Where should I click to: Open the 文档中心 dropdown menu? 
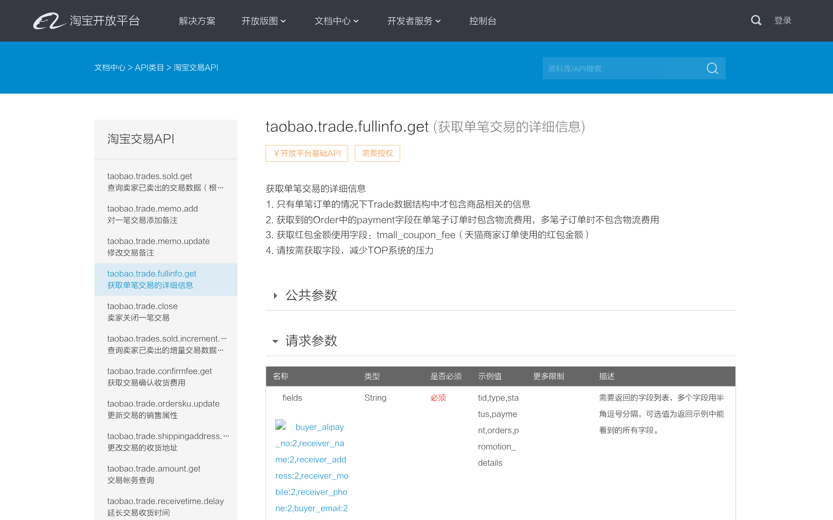(x=337, y=21)
